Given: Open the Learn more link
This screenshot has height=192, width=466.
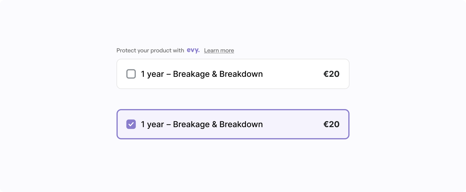Looking at the screenshot, I should tap(219, 50).
